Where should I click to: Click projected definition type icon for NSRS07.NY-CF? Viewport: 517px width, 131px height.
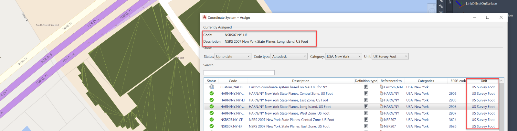(366, 120)
